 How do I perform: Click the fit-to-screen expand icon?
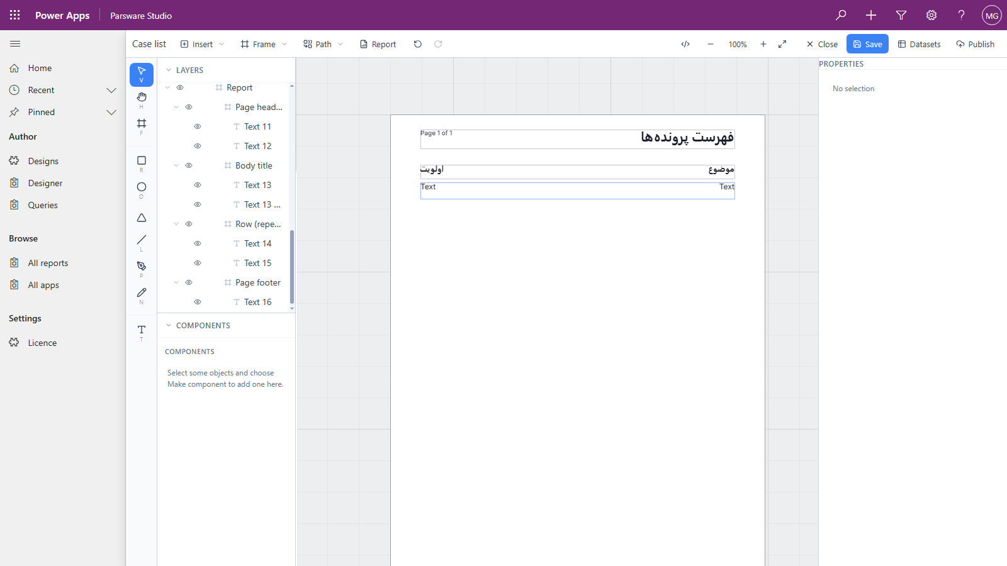click(782, 44)
